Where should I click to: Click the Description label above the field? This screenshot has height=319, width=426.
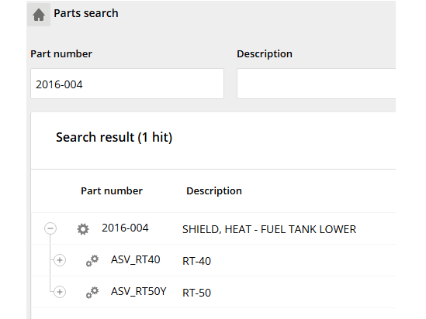point(265,54)
